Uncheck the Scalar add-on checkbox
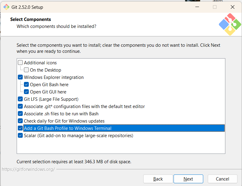 [20, 135]
